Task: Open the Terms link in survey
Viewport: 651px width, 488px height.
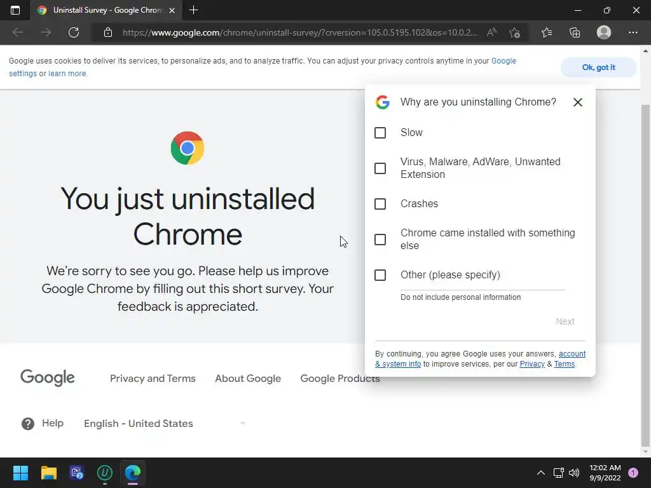Action: point(565,364)
